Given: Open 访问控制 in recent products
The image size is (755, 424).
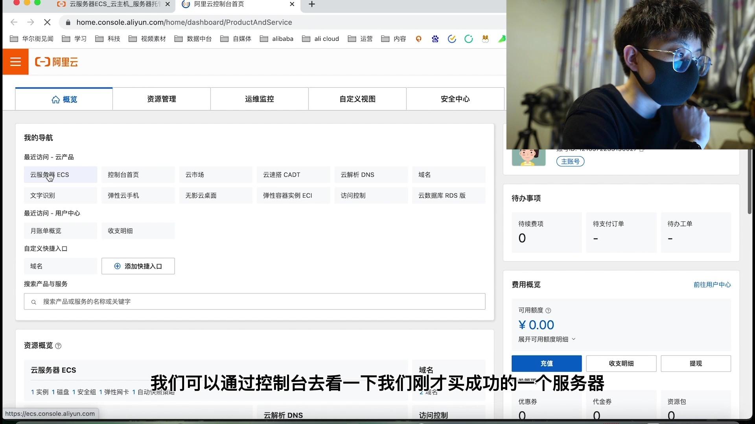Looking at the screenshot, I should 371,196.
